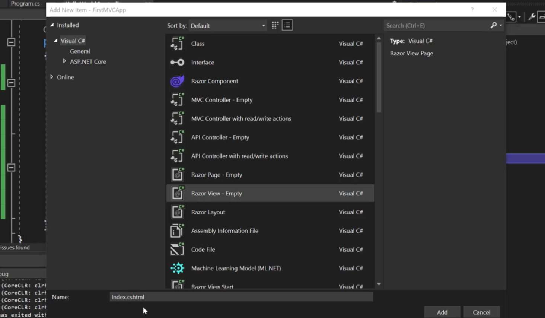Select the Class template icon
The height and width of the screenshot is (318, 545).
click(177, 44)
